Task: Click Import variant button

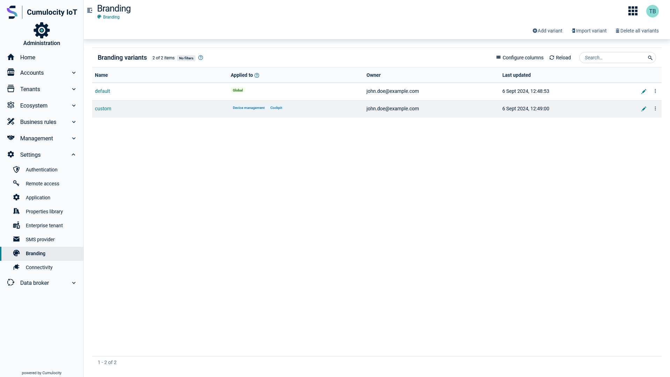Action: coord(589,31)
